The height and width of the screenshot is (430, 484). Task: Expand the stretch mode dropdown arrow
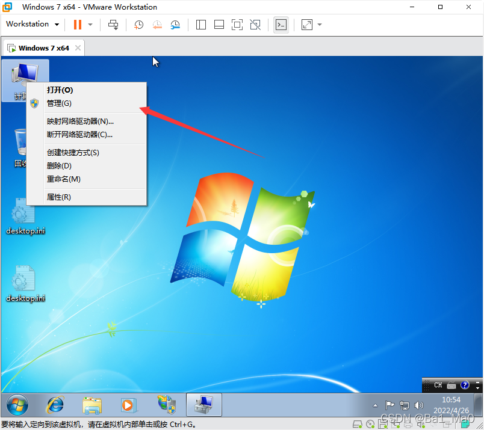point(320,25)
